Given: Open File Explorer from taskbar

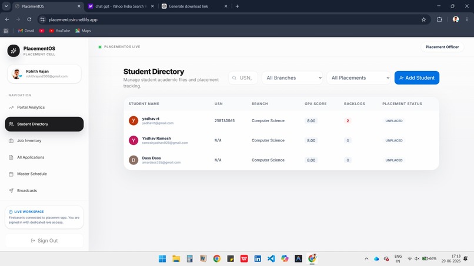Looking at the screenshot, I should click(x=176, y=259).
